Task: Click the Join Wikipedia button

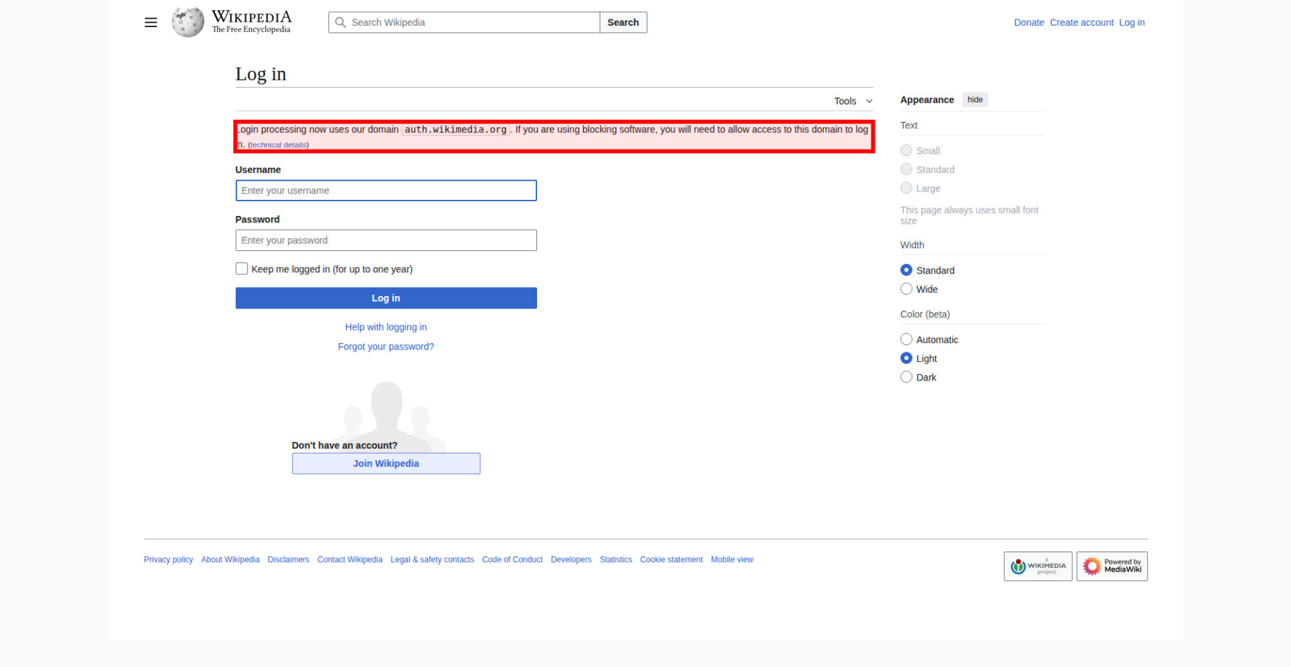Action: 386,463
